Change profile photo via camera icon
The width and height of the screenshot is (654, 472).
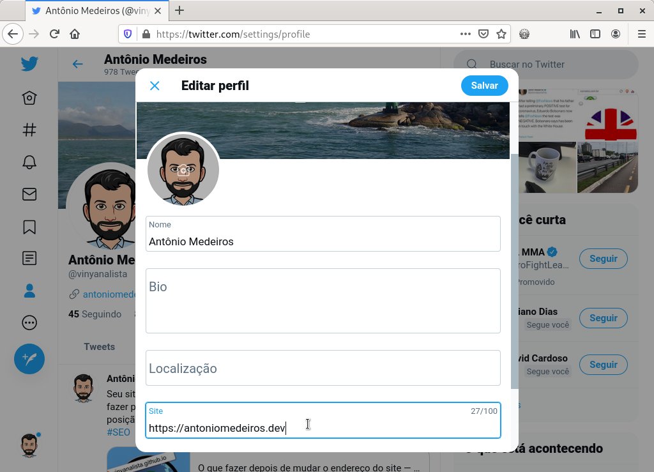183,171
